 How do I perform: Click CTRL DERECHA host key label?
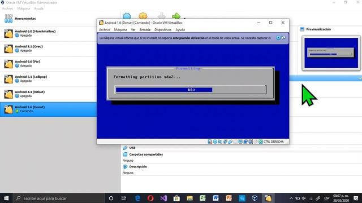tap(274, 142)
